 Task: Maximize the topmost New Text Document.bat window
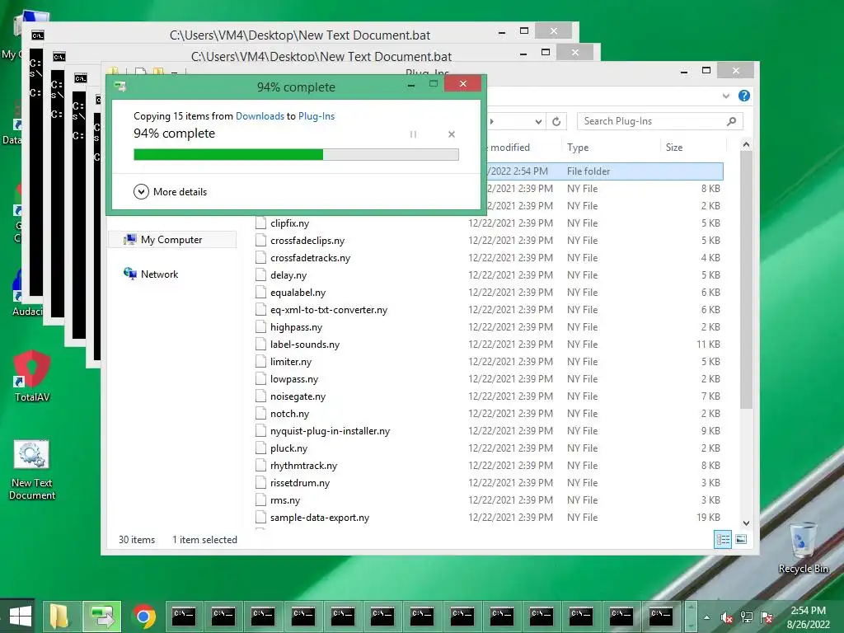pos(524,31)
